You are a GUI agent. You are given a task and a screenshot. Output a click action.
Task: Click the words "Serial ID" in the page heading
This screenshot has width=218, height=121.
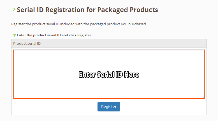coord(30,10)
